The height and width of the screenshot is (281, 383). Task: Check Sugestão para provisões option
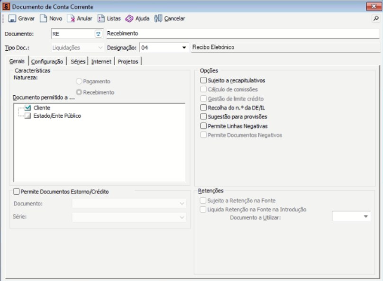204,117
